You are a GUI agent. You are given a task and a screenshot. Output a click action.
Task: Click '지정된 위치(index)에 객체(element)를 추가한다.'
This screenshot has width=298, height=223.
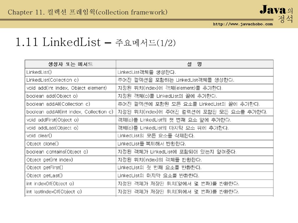[170, 88]
